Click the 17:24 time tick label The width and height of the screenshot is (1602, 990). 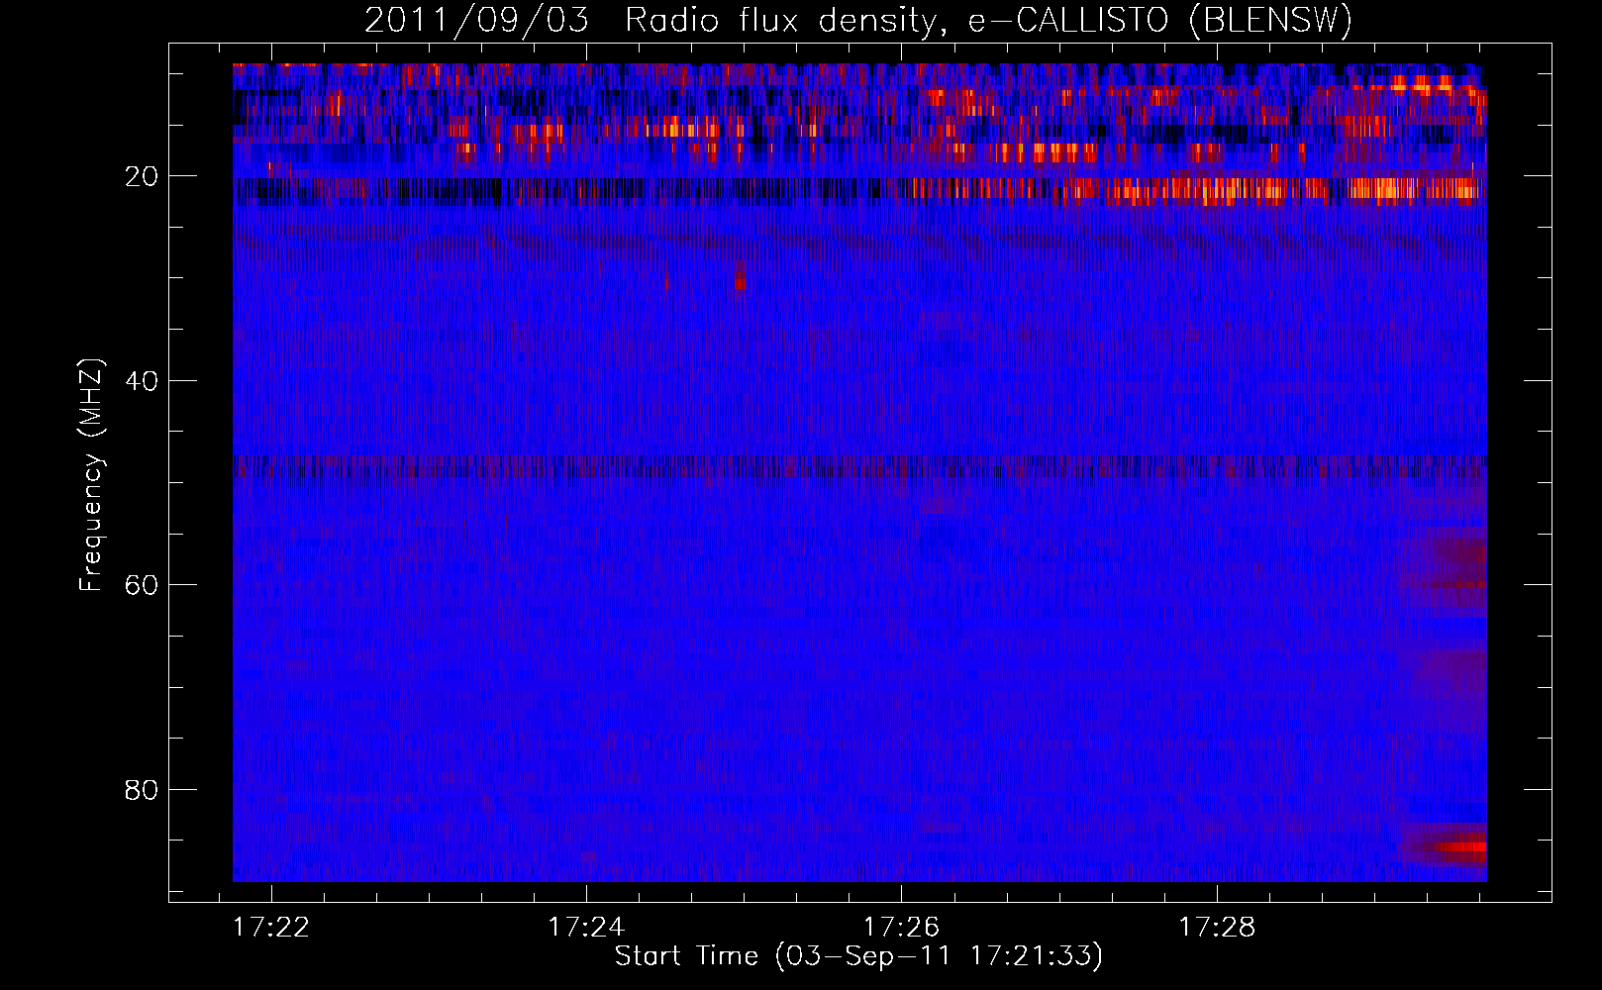pyautogui.click(x=586, y=927)
